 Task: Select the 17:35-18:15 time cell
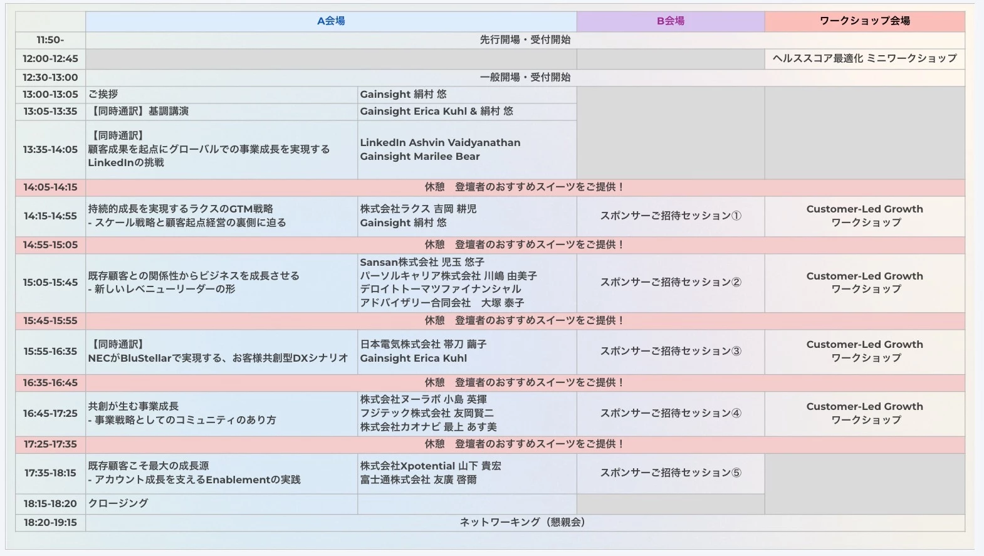50,473
